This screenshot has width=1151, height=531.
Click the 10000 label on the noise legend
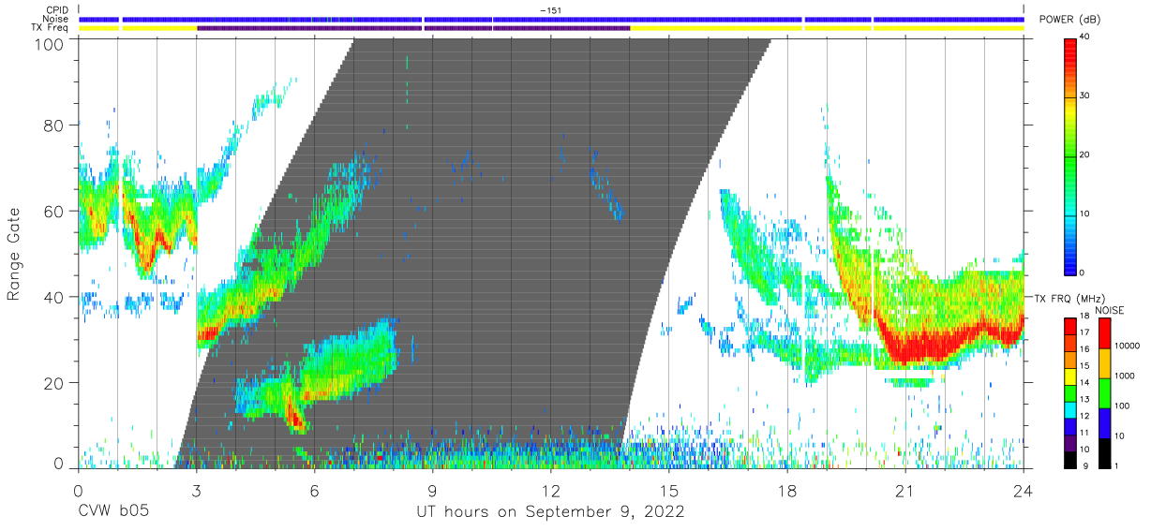pyautogui.click(x=1127, y=347)
